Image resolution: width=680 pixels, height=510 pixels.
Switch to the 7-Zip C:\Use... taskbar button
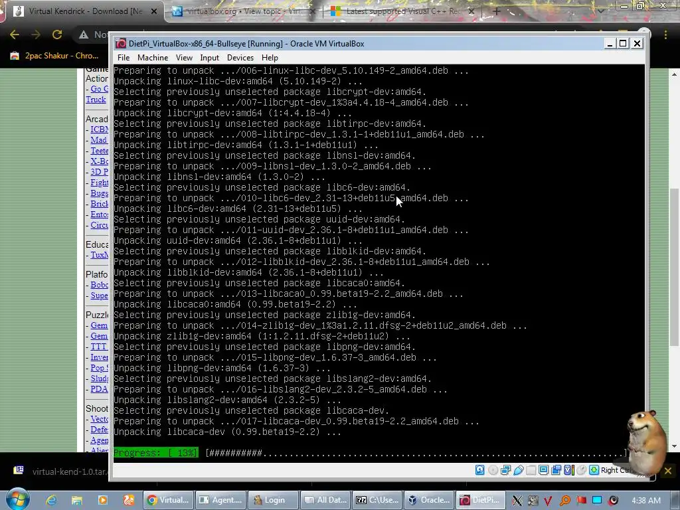[x=377, y=500]
